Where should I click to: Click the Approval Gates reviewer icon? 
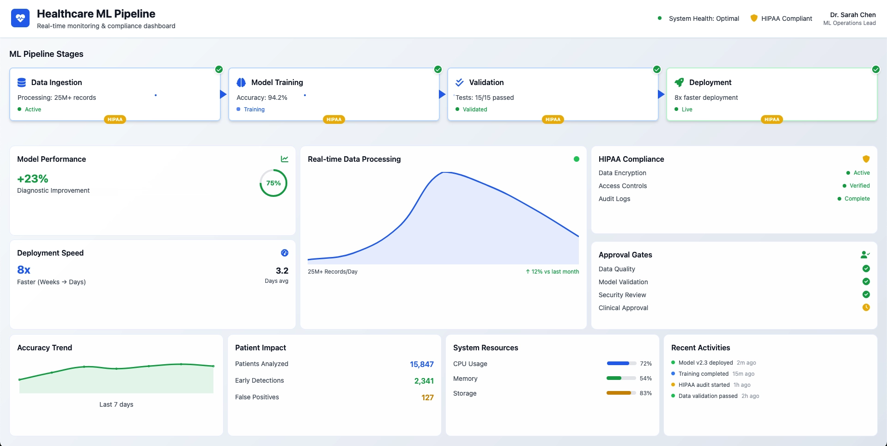tap(865, 255)
